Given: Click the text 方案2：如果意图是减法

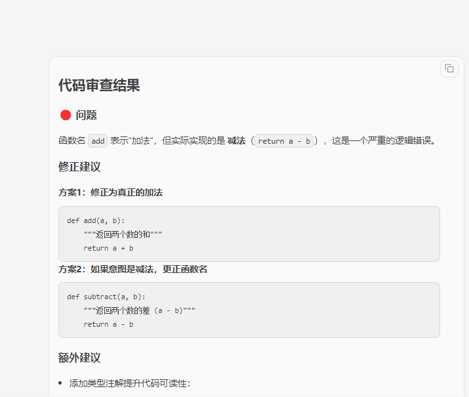Looking at the screenshot, I should coord(106,269).
